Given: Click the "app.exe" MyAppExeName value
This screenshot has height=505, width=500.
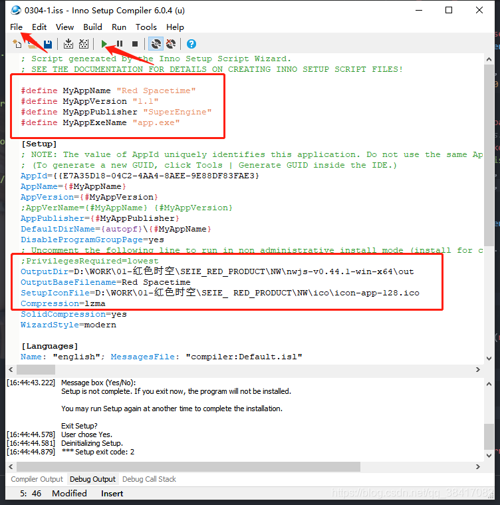Looking at the screenshot, I should coord(156,122).
